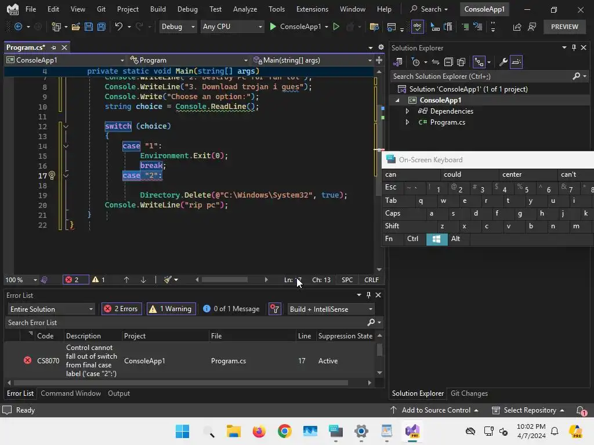
Task: Collapse the switch block at line 12
Action: point(66,126)
